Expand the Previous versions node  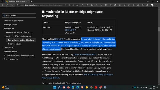(x=3, y=59)
